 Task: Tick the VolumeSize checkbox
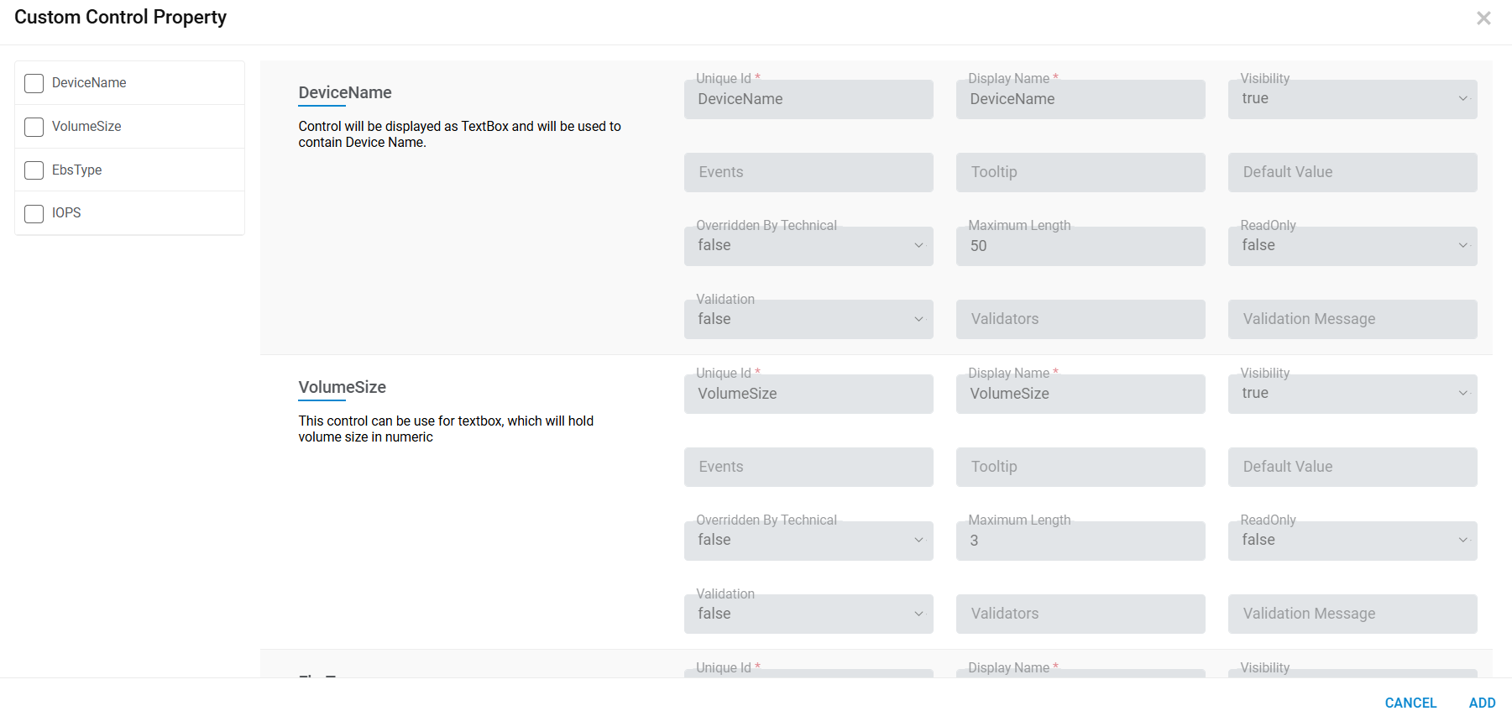(x=34, y=127)
